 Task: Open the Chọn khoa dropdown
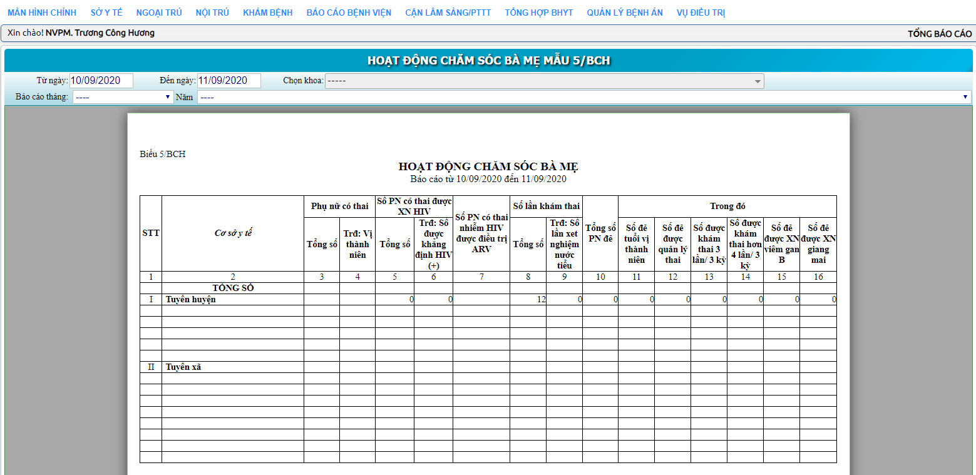(x=545, y=81)
